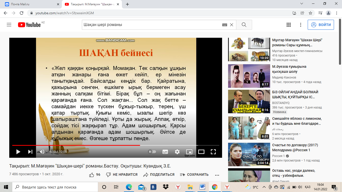Skip to the next video
This screenshot has height=192, width=342.
(30, 151)
